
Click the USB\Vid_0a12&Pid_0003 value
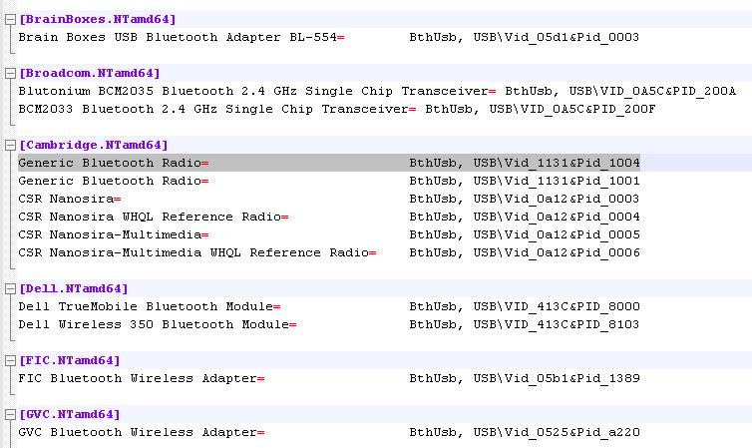pyautogui.click(x=557, y=199)
